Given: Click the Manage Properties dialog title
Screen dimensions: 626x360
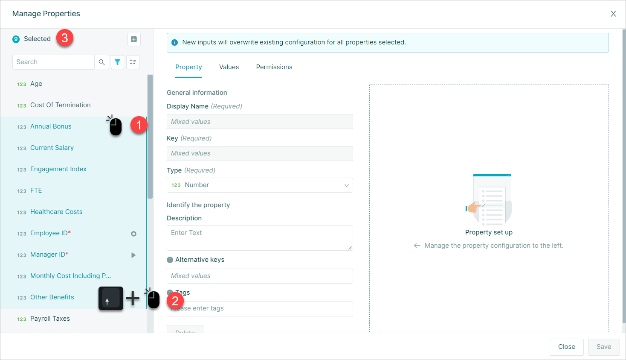Looking at the screenshot, I should (46, 14).
